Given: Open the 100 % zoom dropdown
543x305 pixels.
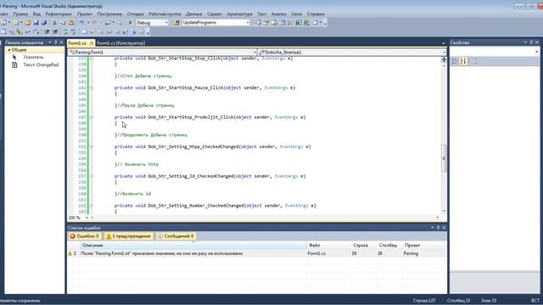Looking at the screenshot, I should click(87, 218).
